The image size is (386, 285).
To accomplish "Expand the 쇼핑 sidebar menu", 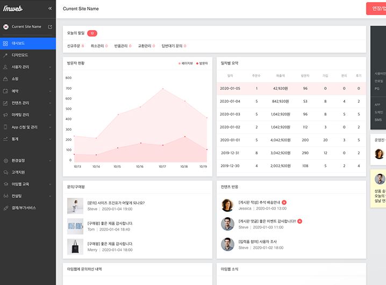I will point(15,79).
